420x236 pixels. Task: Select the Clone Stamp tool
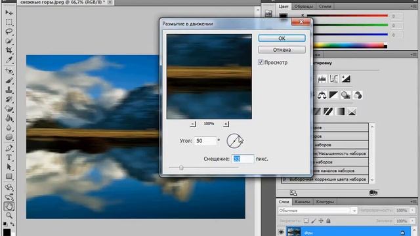tap(9, 90)
